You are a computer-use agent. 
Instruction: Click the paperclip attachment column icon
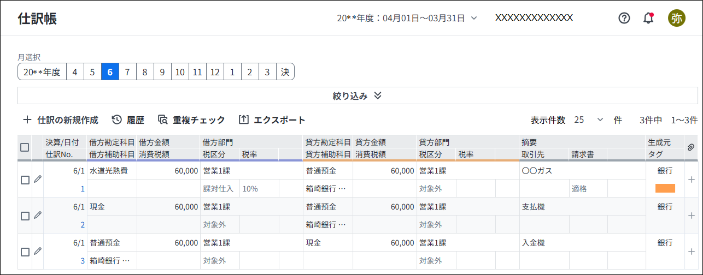click(x=691, y=147)
